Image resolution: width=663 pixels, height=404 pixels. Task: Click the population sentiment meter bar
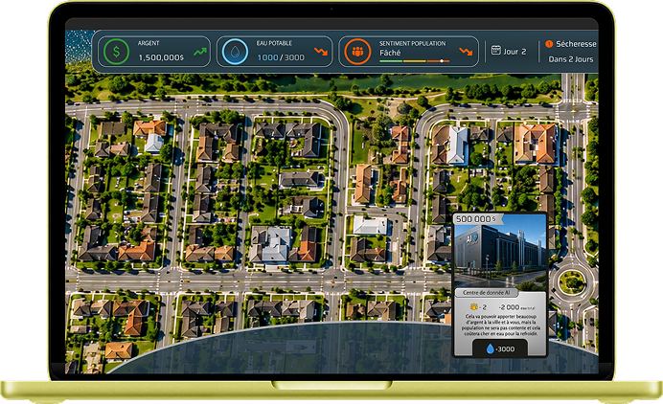tap(414, 61)
